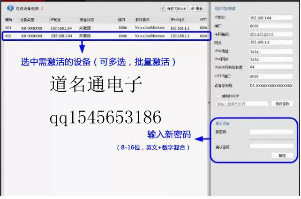Click IP address 192.168.1.64 in row 002
This screenshot has height=199, width=301.
pos(61,36)
